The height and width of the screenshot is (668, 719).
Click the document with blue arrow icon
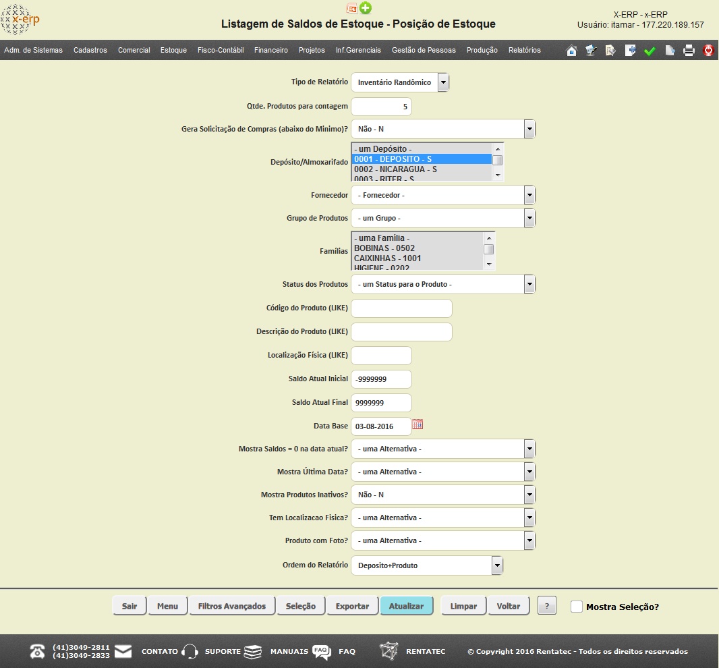(x=631, y=51)
